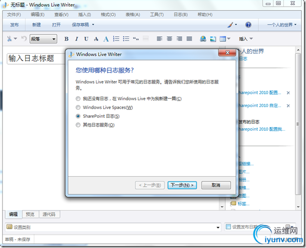
Task: Align text right
Action: 179,38
